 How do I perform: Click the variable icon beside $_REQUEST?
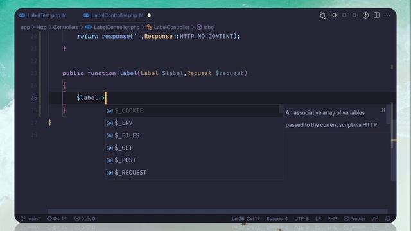[110, 173]
